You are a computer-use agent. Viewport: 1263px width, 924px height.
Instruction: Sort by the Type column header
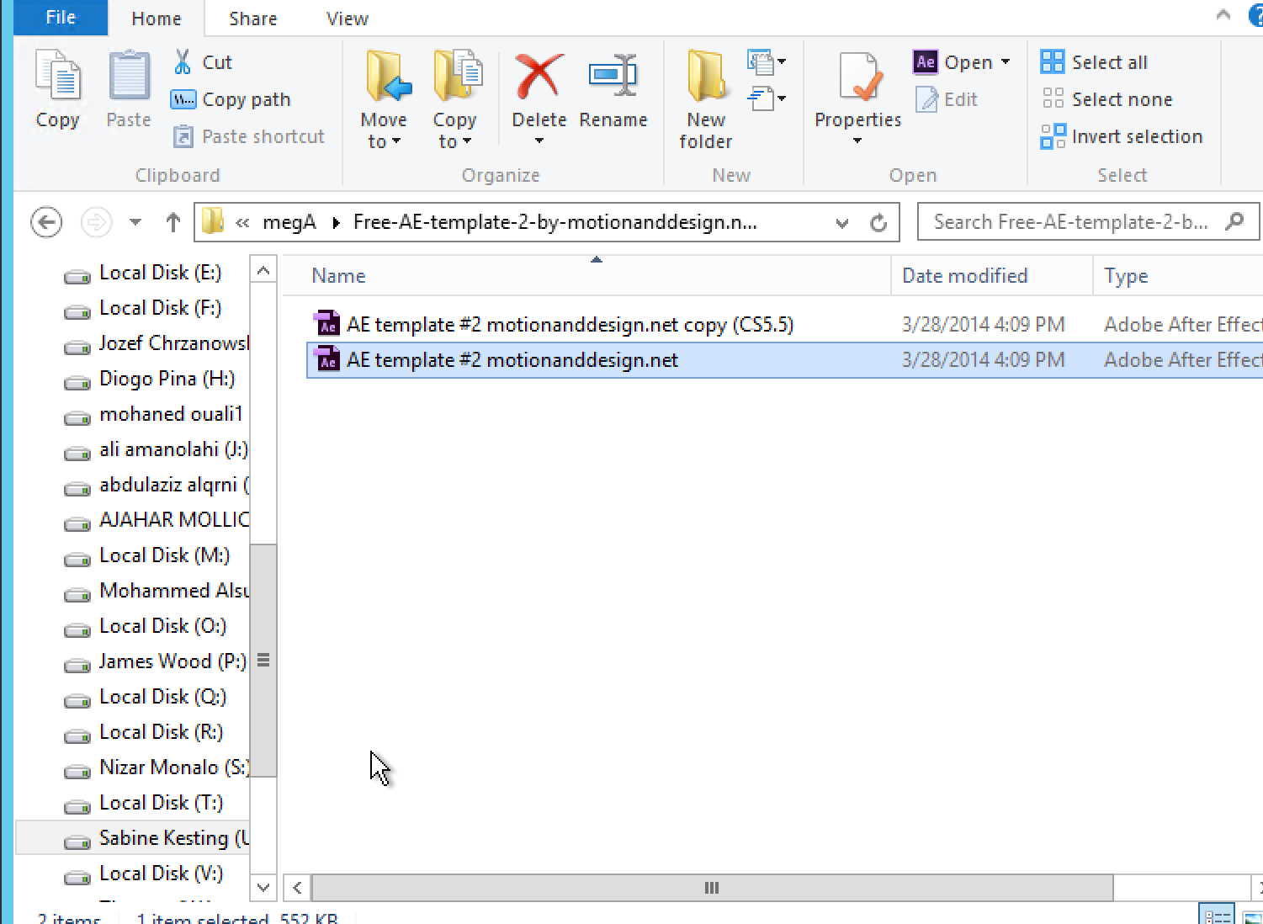coord(1178,276)
